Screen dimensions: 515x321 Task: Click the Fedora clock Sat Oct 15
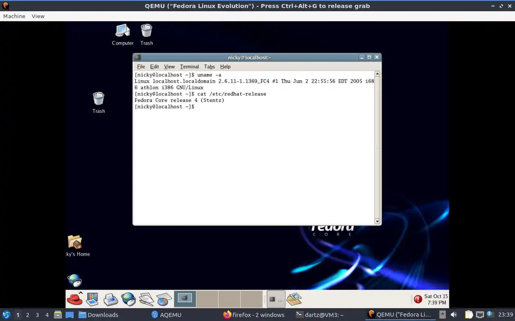point(436,299)
